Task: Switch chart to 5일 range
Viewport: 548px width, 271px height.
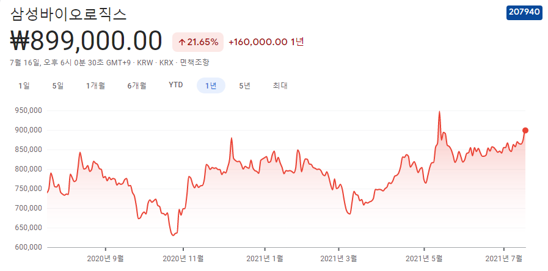Action: click(x=58, y=85)
